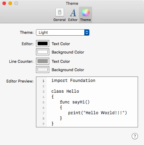Open the help question mark button
Screen dimensions: 144x145
(135, 136)
